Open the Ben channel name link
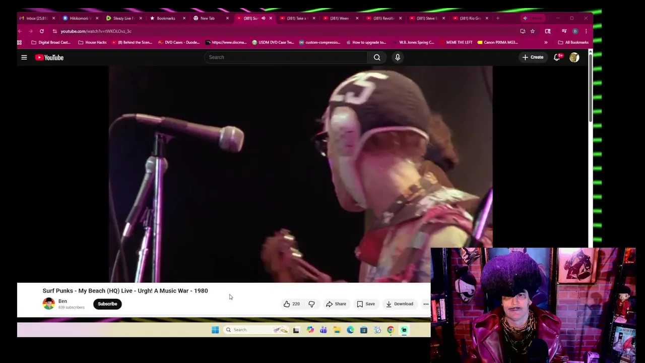Image resolution: width=645 pixels, height=363 pixels. pyautogui.click(x=62, y=301)
